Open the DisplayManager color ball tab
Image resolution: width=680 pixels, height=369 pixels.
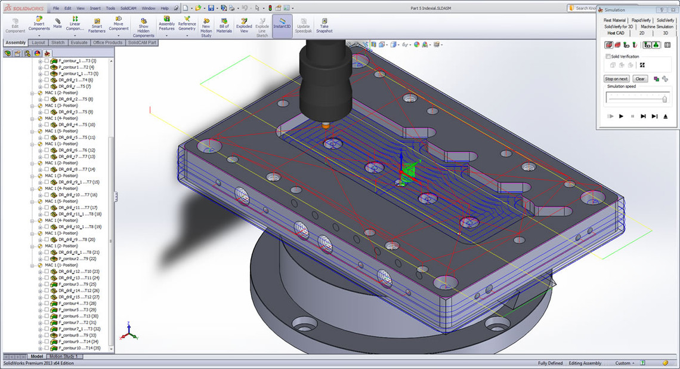point(38,53)
